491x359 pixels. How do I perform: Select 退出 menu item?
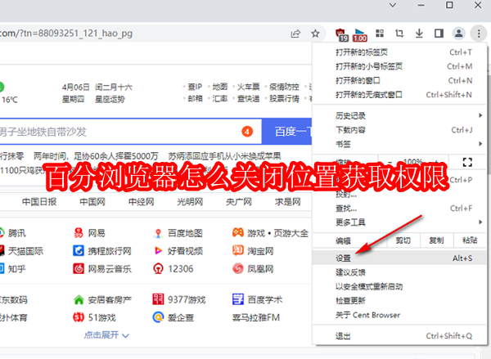(399, 336)
